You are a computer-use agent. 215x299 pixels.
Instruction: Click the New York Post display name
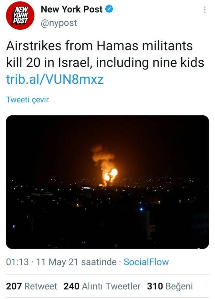[72, 10]
